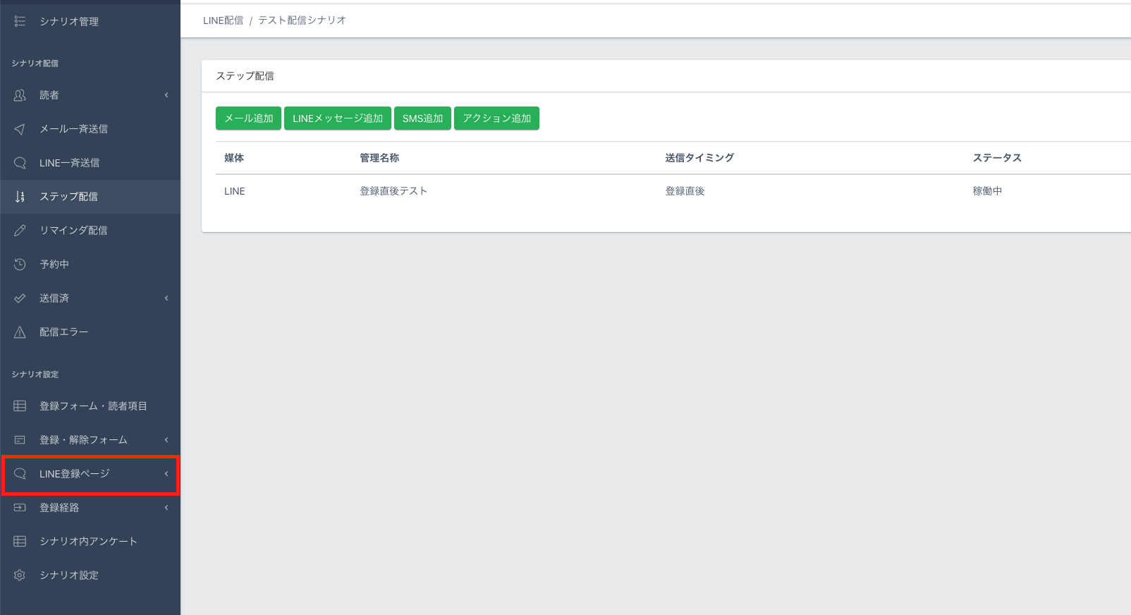Click the warning triangle icon for 配信エラー
1131x615 pixels.
20,332
